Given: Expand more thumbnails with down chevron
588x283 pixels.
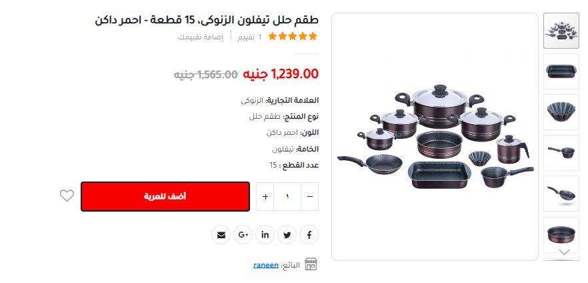Looking at the screenshot, I should pos(564,252).
